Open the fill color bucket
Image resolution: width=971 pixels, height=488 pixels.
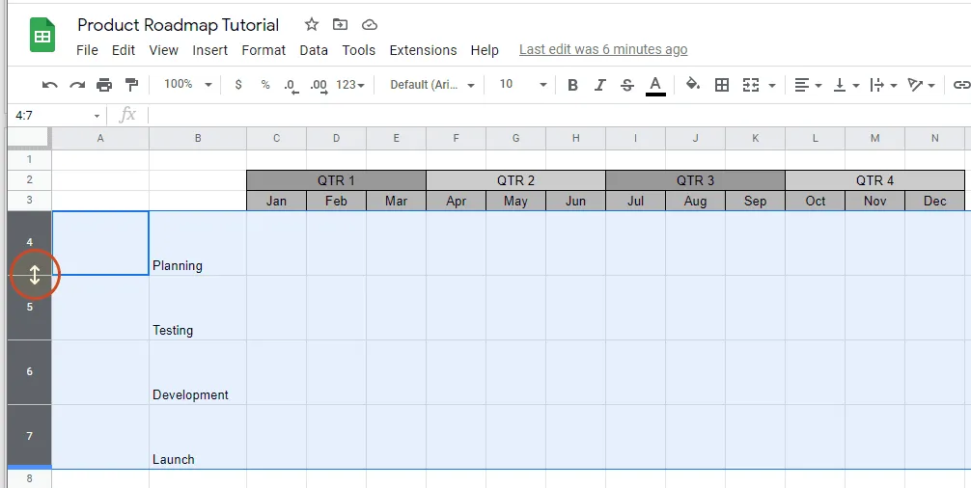click(x=692, y=85)
